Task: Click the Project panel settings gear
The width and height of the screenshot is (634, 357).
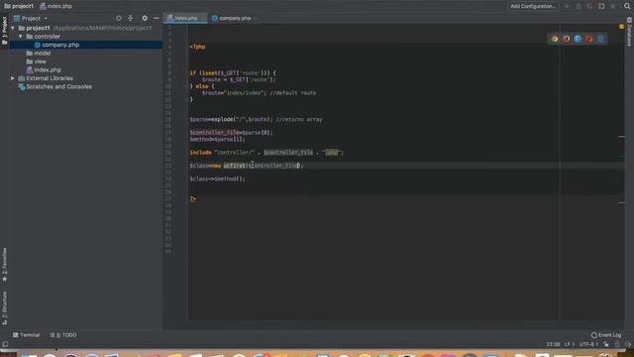Action: click(145, 18)
